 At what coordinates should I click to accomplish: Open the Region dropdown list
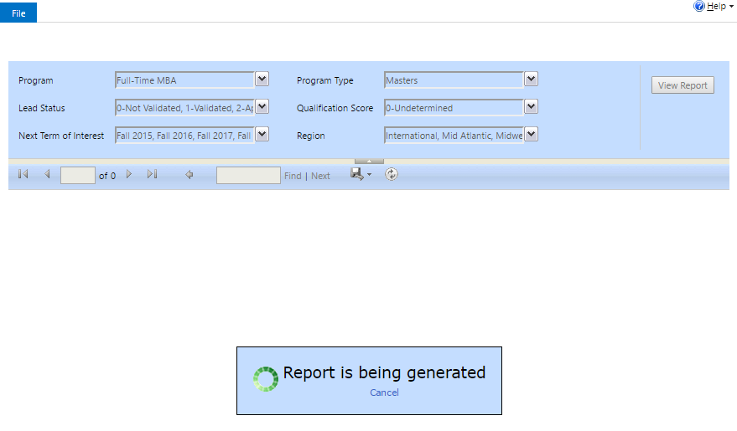pyautogui.click(x=531, y=135)
